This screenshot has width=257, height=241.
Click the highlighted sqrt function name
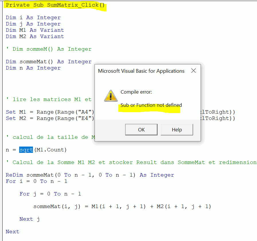[26, 150]
